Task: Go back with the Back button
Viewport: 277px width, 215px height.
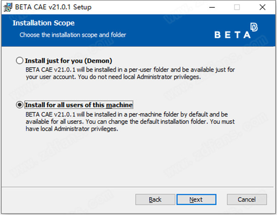Action: 155,199
